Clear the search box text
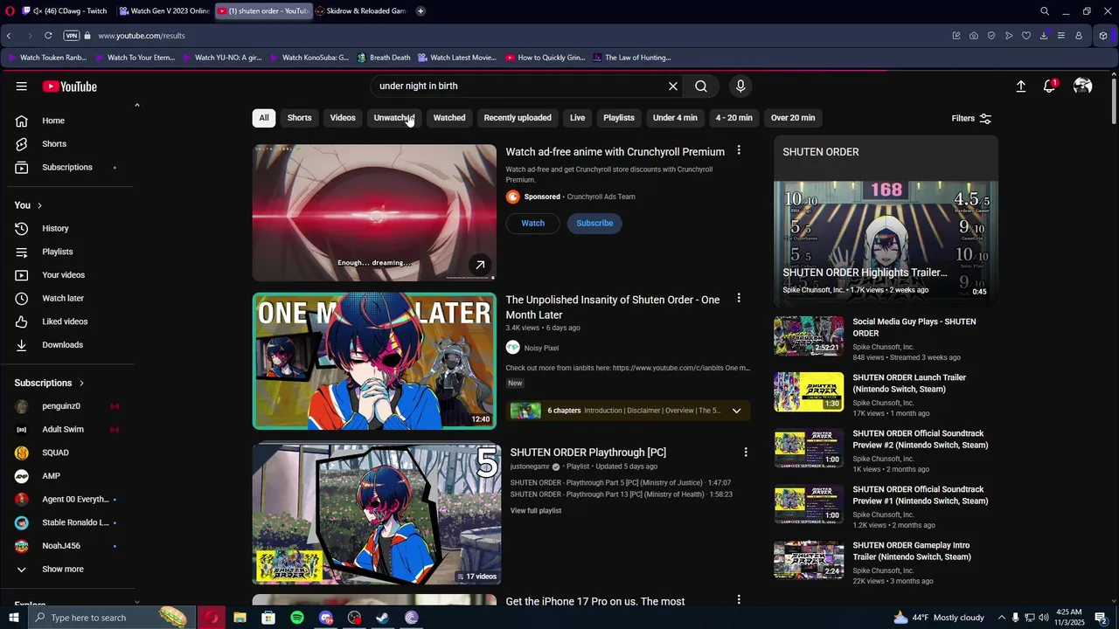1119x629 pixels. [673, 86]
